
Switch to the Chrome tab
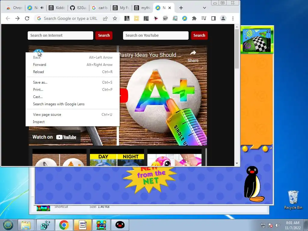coord(14,8)
